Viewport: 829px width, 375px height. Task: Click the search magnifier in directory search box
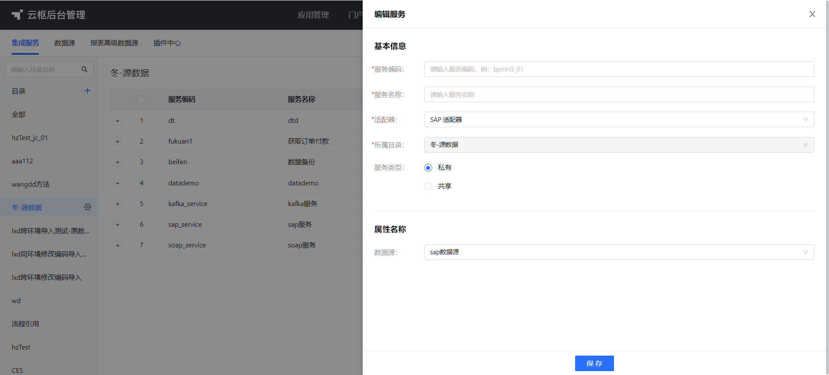[x=85, y=69]
